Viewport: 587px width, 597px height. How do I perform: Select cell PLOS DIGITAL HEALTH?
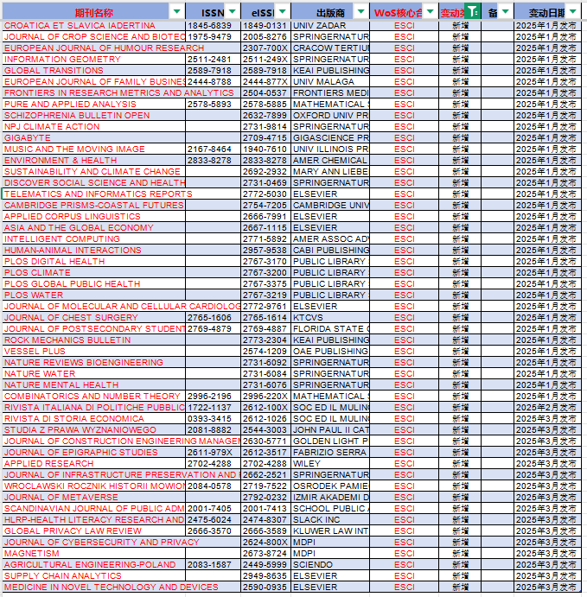[93, 262]
